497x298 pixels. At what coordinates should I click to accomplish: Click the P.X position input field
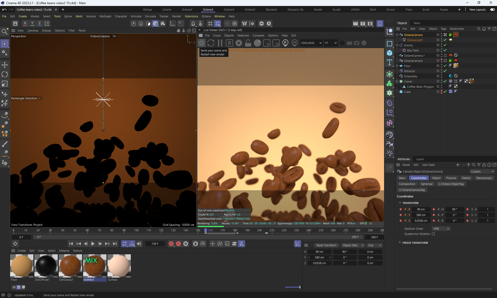(x=421, y=209)
